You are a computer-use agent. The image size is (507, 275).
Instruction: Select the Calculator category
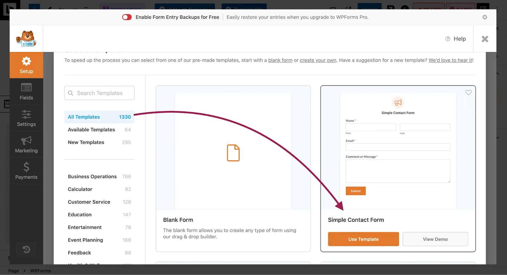point(99,189)
